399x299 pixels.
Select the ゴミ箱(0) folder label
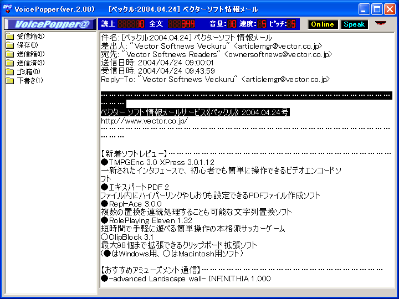pos(28,71)
